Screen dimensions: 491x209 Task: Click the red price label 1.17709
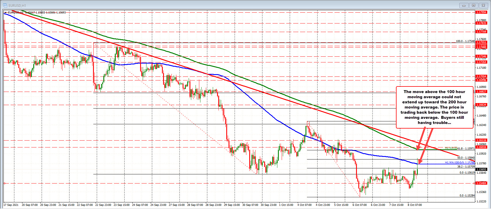481,32
